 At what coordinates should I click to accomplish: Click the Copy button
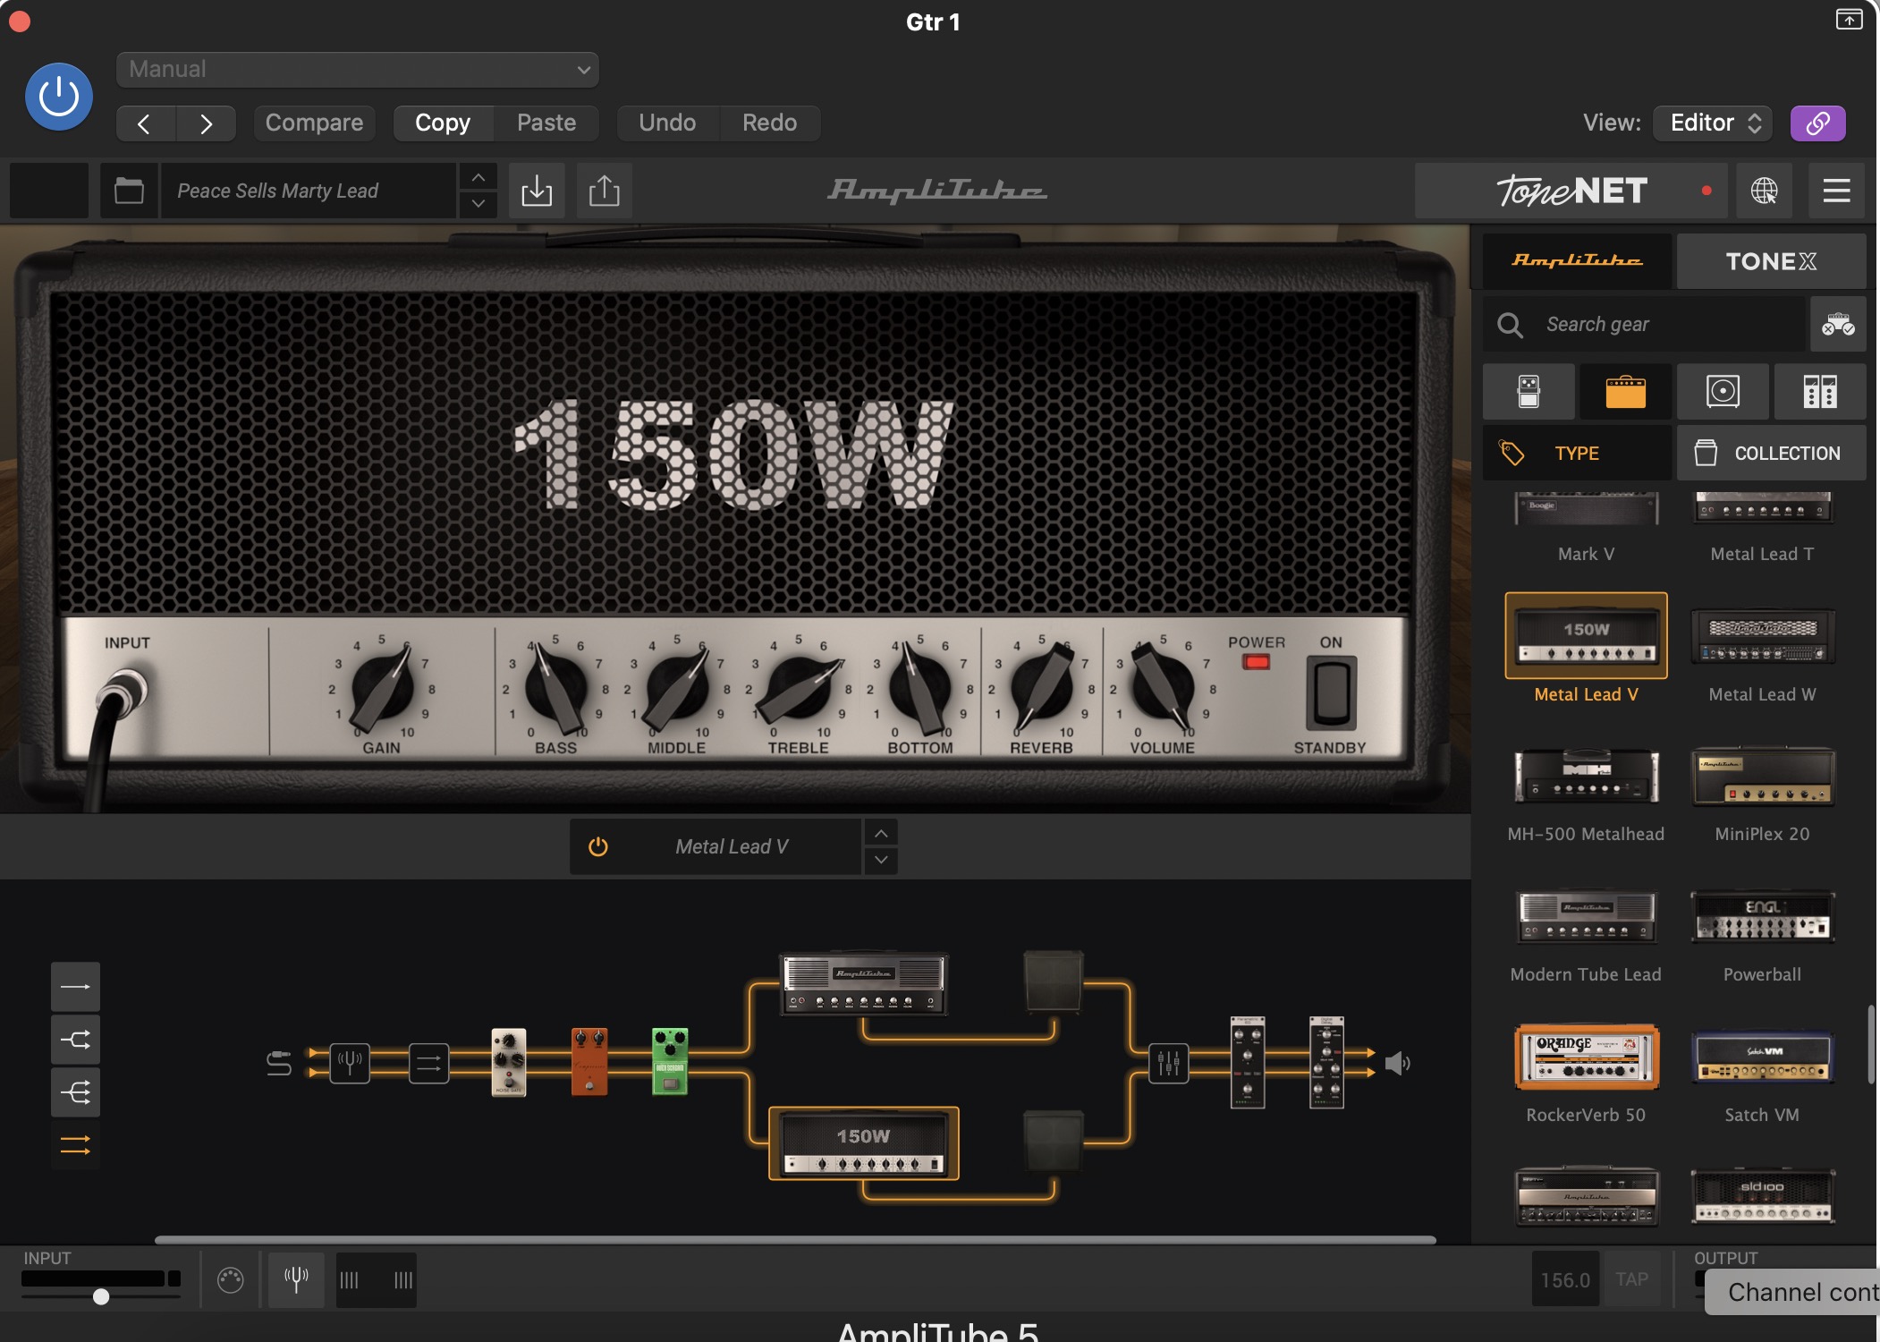[x=443, y=123]
